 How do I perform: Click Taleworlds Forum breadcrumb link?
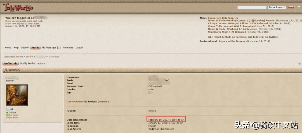point(13,57)
